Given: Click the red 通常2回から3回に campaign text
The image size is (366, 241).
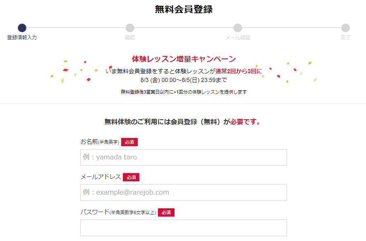Looking at the screenshot, I should [239, 71].
